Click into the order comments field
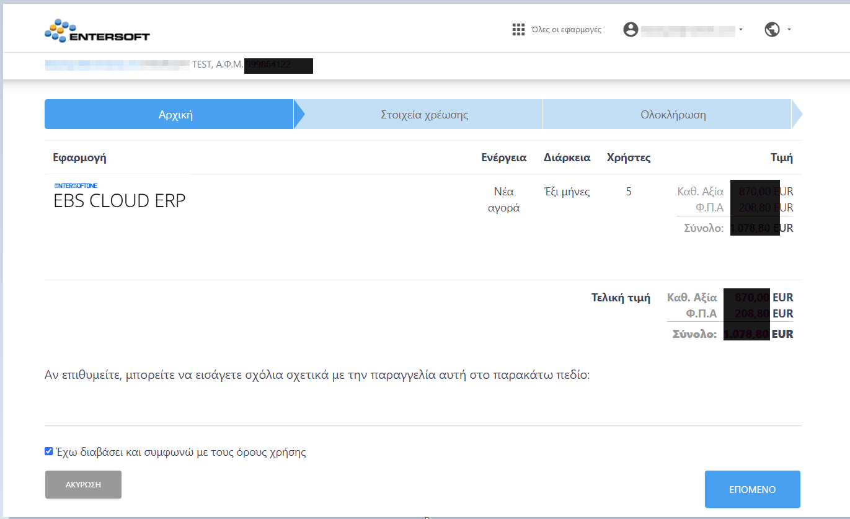 click(x=423, y=409)
